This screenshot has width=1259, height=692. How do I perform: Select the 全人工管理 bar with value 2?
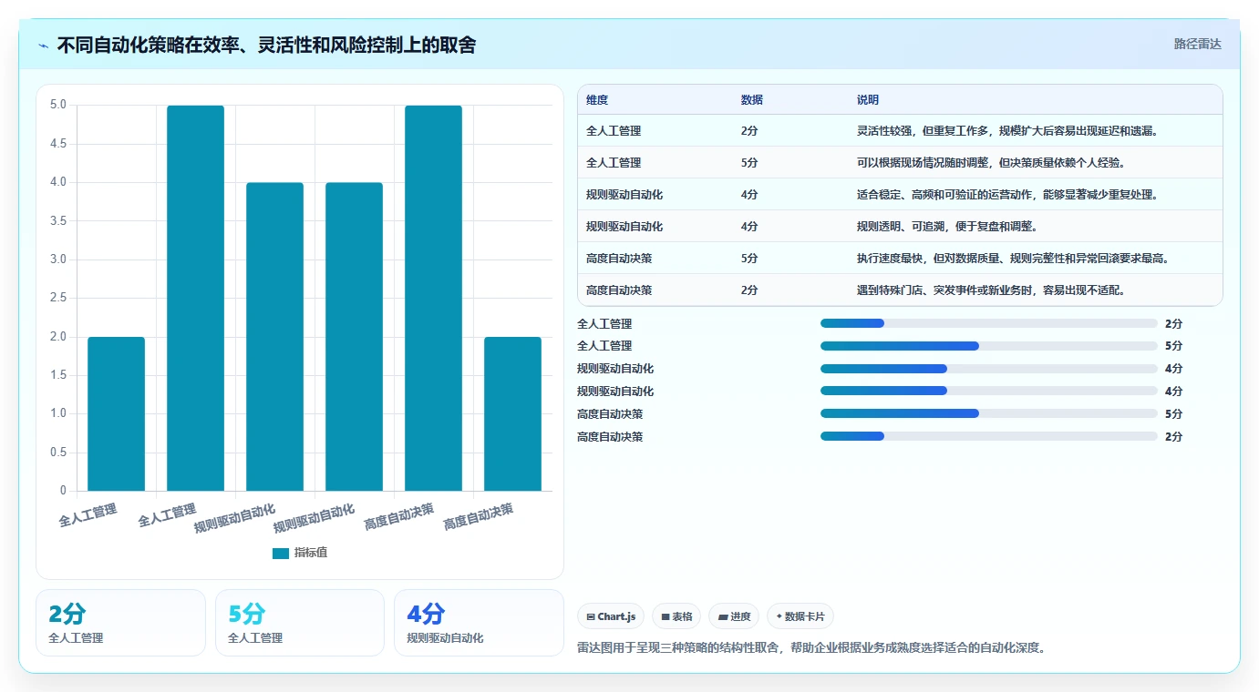tap(116, 414)
